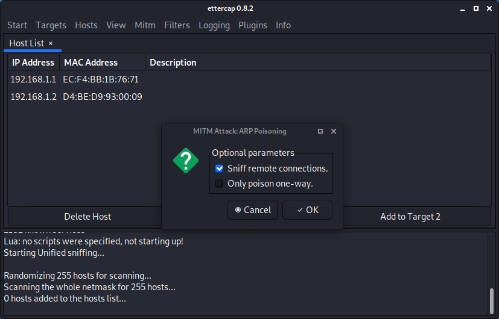Click the green question mark icon
499x319 pixels.
point(186,161)
